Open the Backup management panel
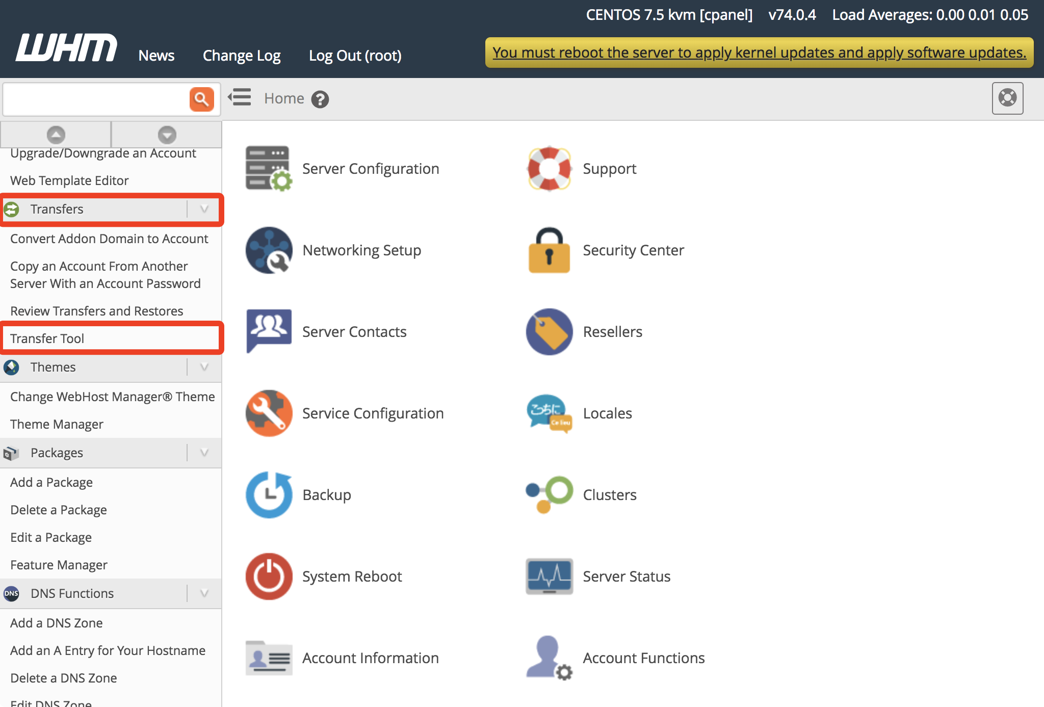 (327, 495)
